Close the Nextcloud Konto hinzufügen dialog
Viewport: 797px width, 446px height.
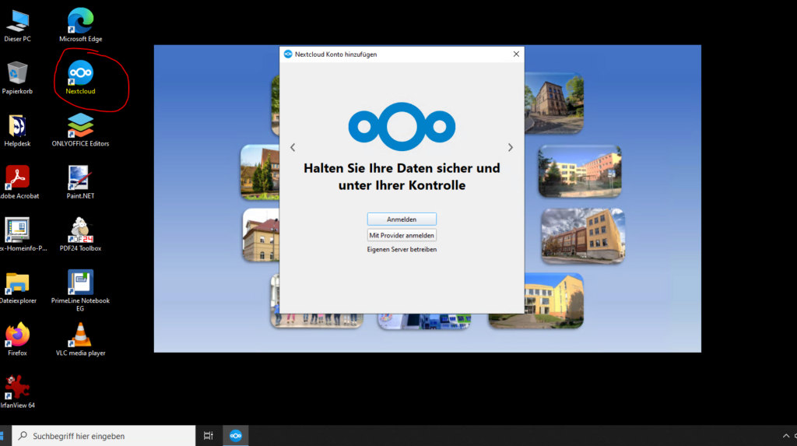point(516,54)
